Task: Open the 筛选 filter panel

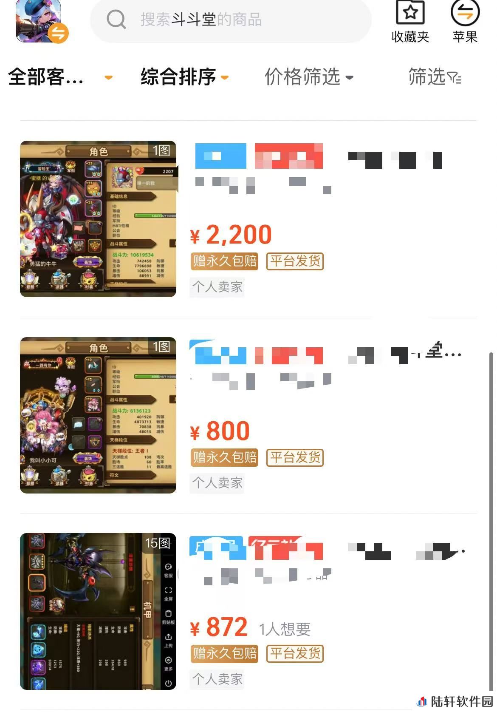Action: coord(435,77)
